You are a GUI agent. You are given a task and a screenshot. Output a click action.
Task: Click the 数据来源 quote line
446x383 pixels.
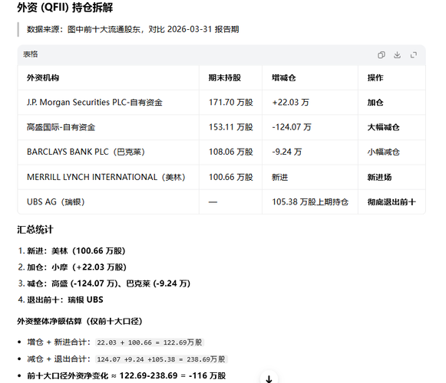(133, 29)
